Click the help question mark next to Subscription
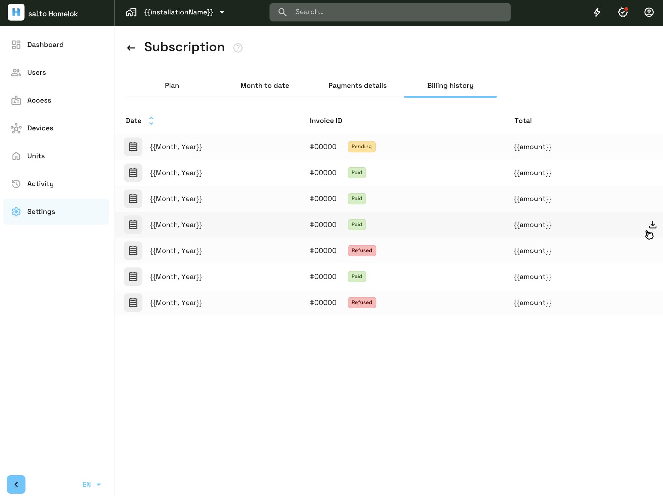Image resolution: width=663 pixels, height=496 pixels. [x=238, y=48]
